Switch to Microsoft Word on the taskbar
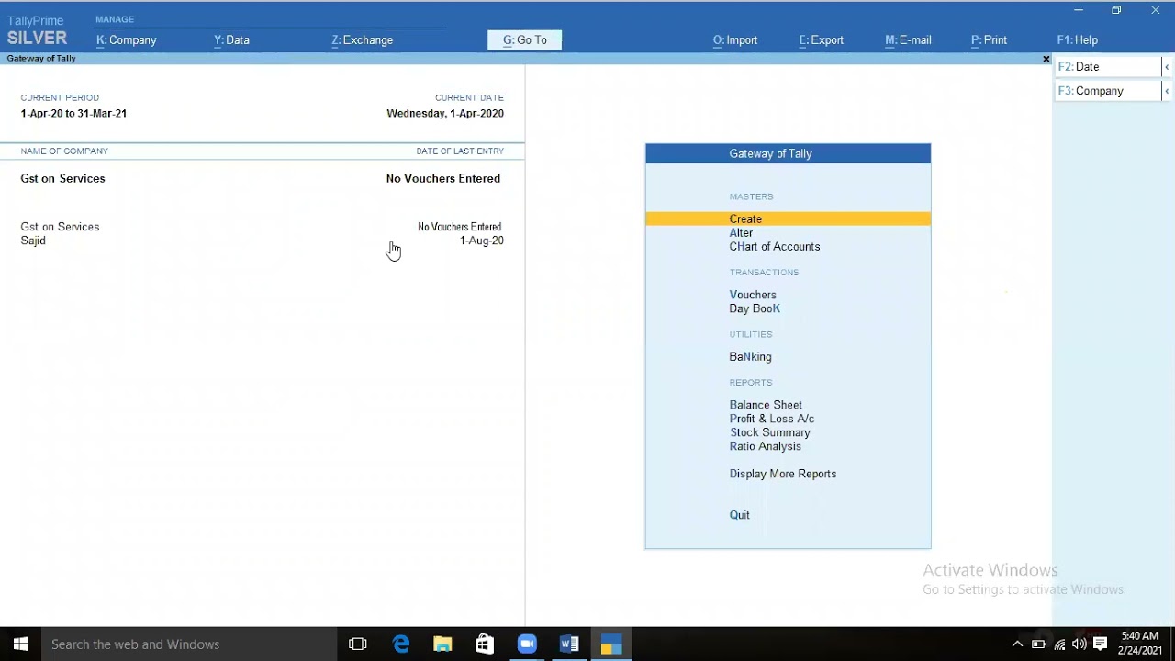The image size is (1175, 661). [569, 644]
